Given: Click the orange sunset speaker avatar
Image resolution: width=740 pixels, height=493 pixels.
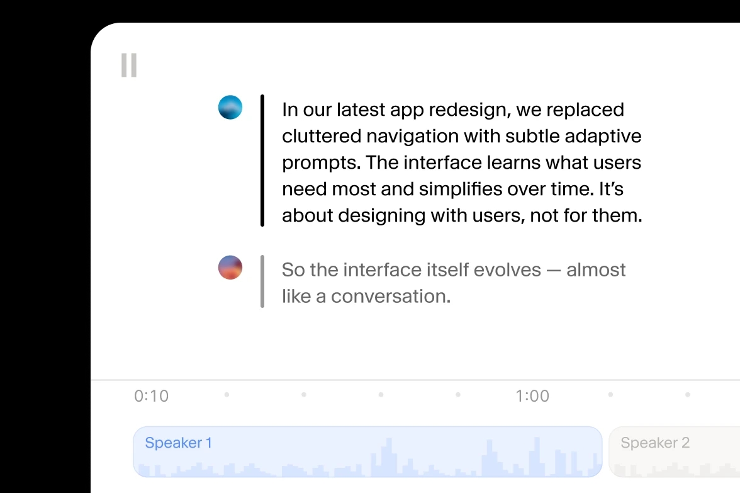Looking at the screenshot, I should pos(230,268).
